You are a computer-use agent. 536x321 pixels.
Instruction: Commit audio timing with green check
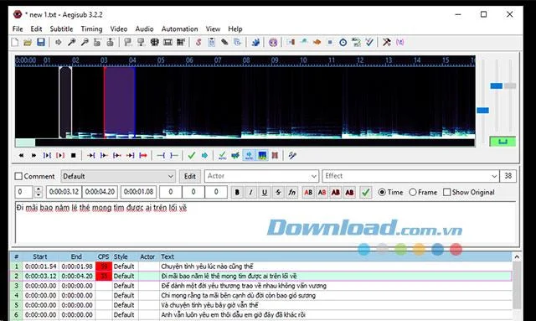point(192,155)
